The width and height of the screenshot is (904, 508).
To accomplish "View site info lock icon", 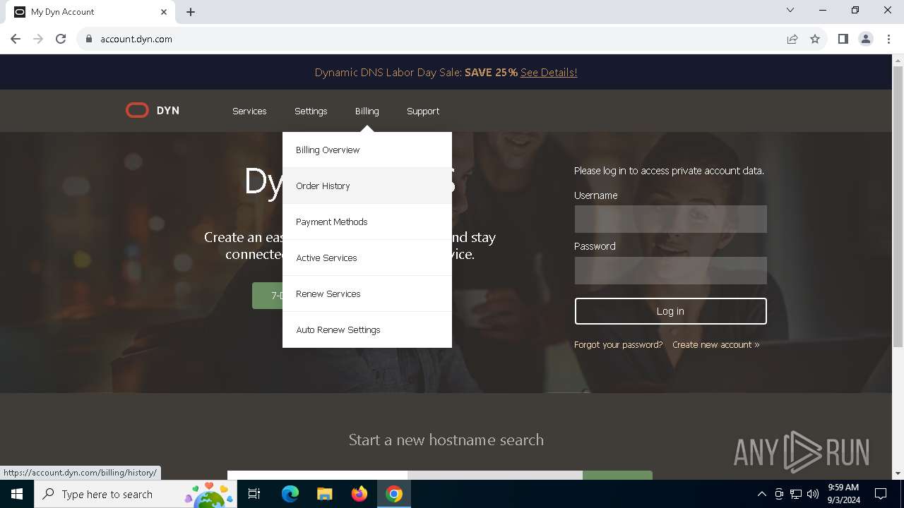I will point(89,39).
